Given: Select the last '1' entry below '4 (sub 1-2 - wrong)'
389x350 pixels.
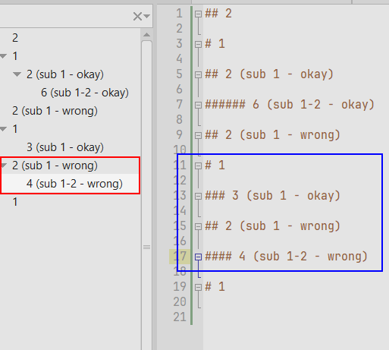Looking at the screenshot, I should pyautogui.click(x=15, y=202).
